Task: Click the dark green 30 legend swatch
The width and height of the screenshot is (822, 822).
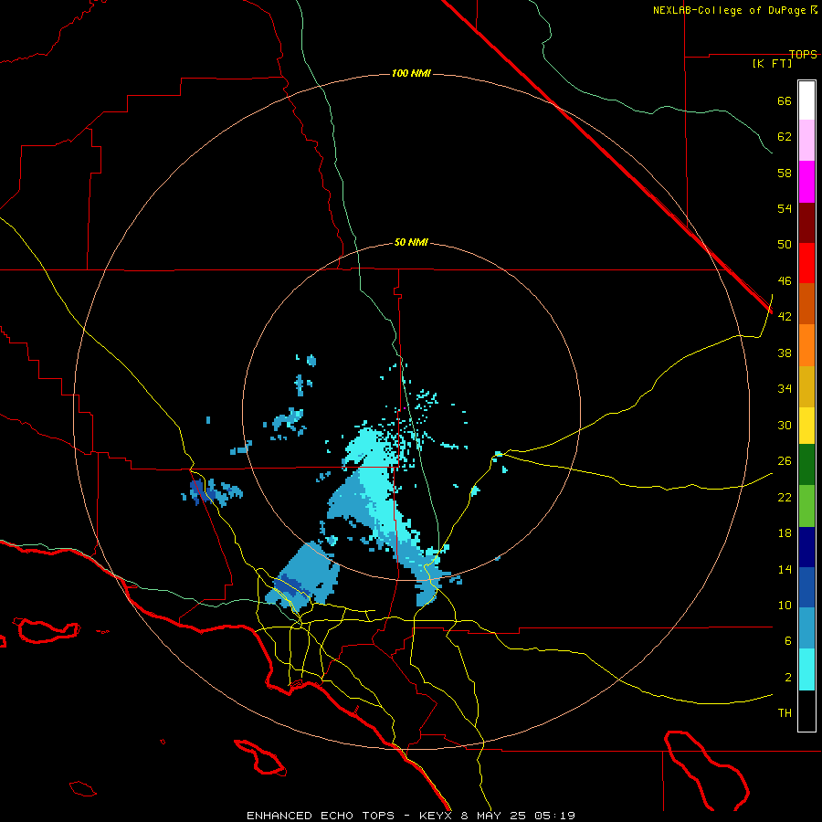Action: [x=806, y=465]
